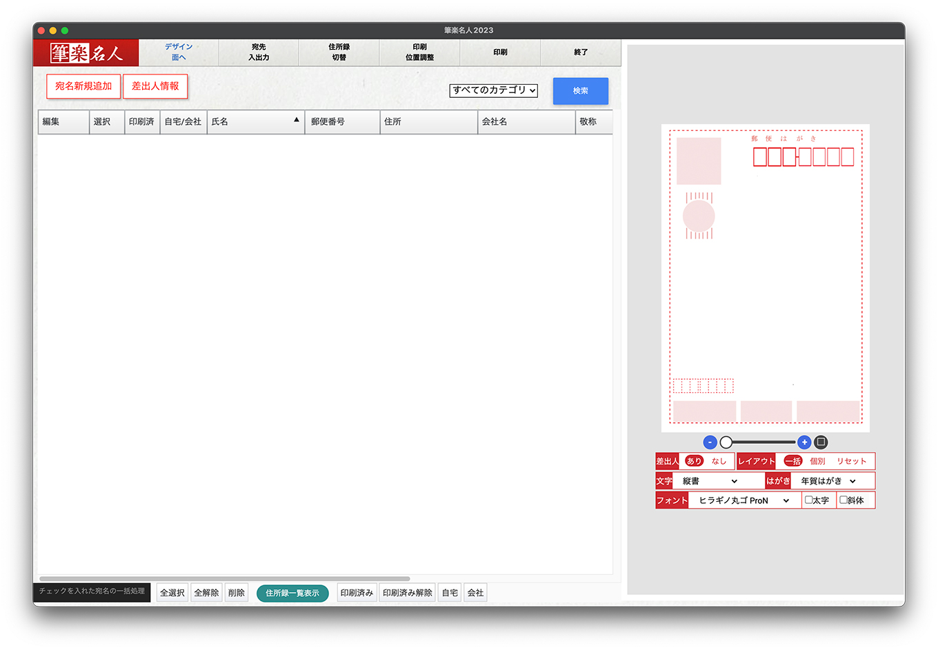The width and height of the screenshot is (938, 650).
Task: Click 会社名 column header
Action: click(526, 121)
